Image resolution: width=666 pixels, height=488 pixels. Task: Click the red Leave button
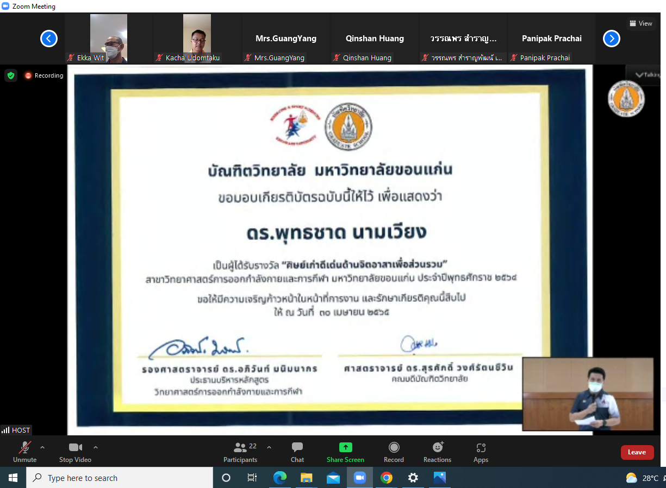pos(637,452)
